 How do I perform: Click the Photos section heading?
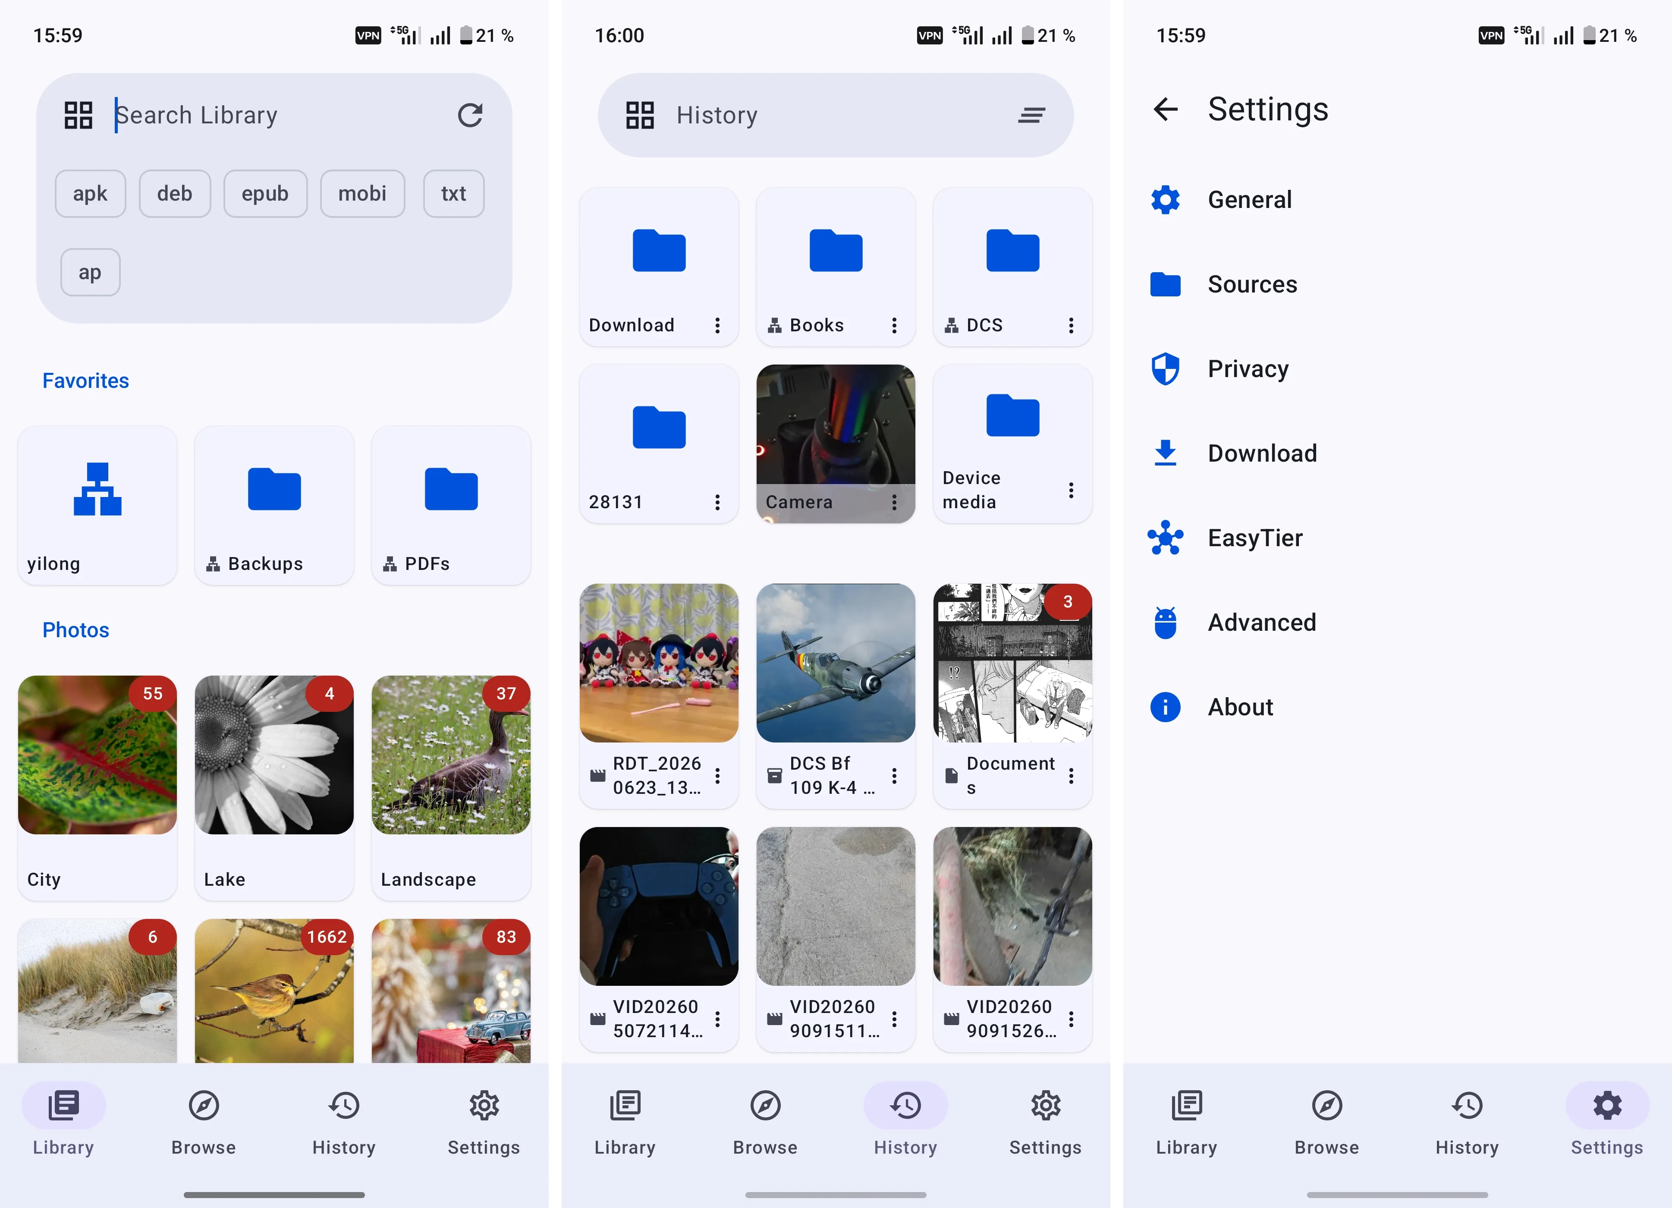pyautogui.click(x=75, y=630)
